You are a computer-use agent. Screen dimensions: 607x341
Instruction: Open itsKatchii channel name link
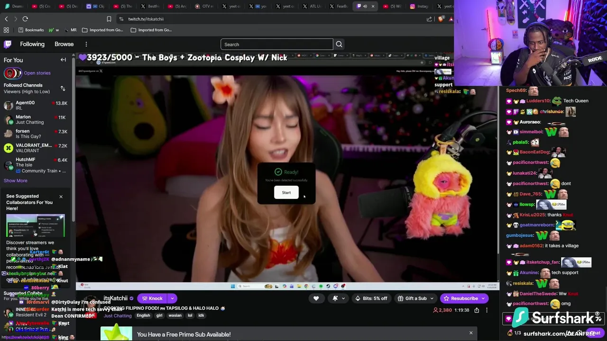click(115, 298)
